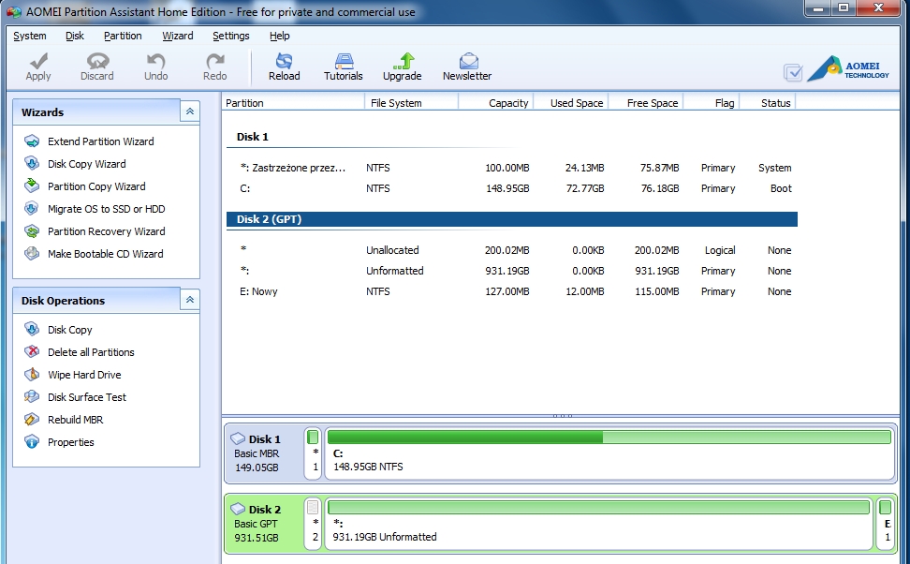Launch Partition Copy Wizard icon
This screenshot has width=910, height=564.
click(32, 186)
